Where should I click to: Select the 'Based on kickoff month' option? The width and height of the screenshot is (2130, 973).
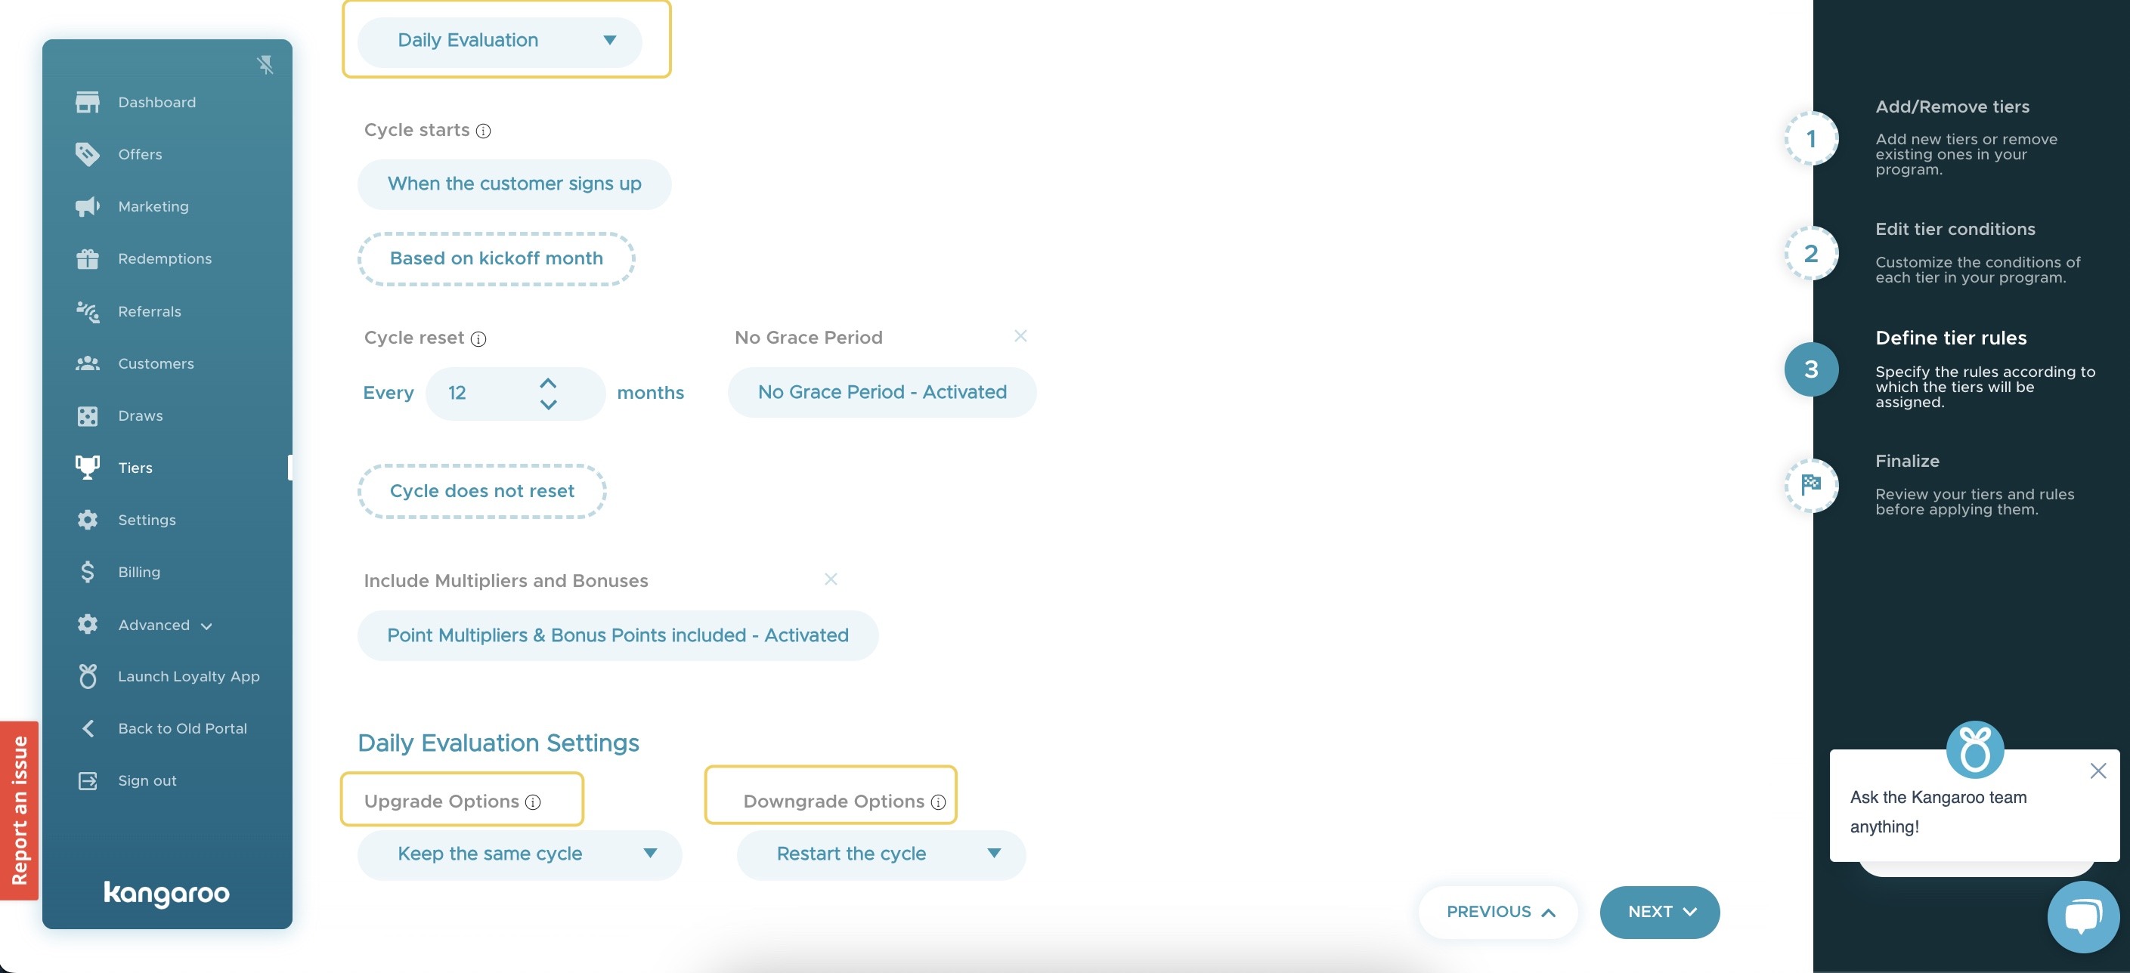(496, 259)
